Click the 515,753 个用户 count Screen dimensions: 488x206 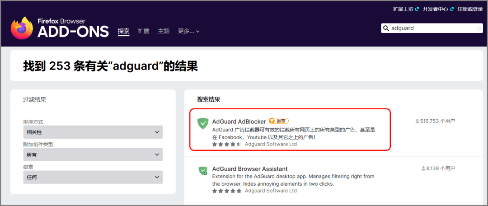(437, 121)
